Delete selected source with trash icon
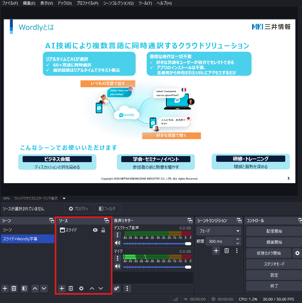Screen dimensions: 302x303 (x=71, y=288)
